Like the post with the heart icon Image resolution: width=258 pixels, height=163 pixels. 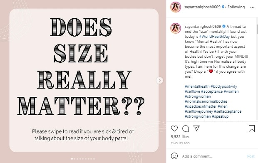click(x=174, y=128)
